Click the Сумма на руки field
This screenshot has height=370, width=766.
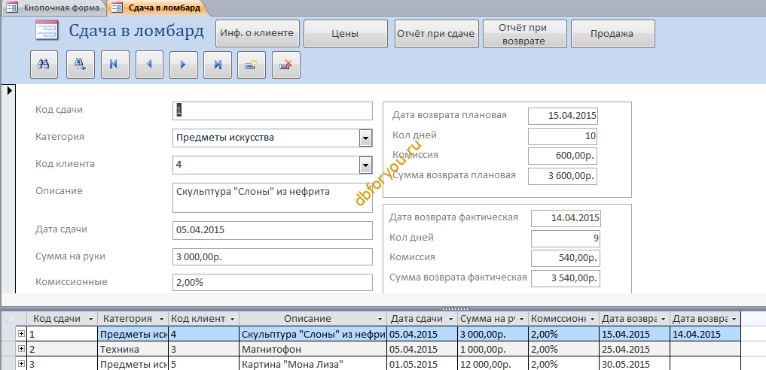273,256
